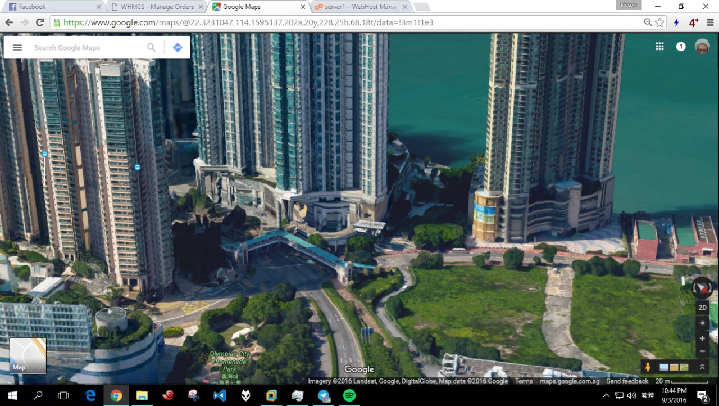
Task: Type in the Search Google Maps field
Action: 87,48
